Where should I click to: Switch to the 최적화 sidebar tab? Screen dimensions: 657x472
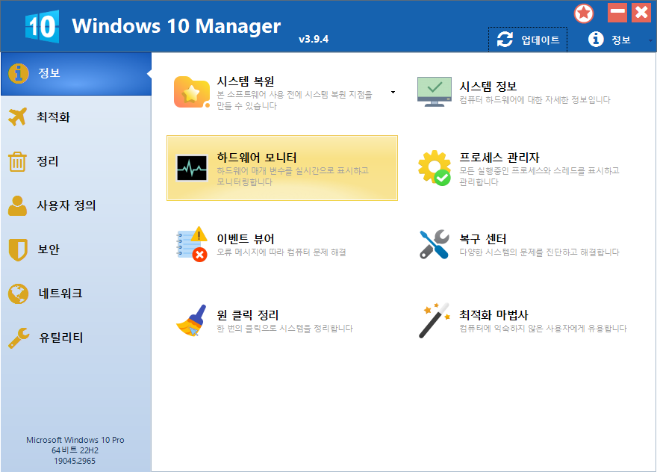tap(76, 117)
